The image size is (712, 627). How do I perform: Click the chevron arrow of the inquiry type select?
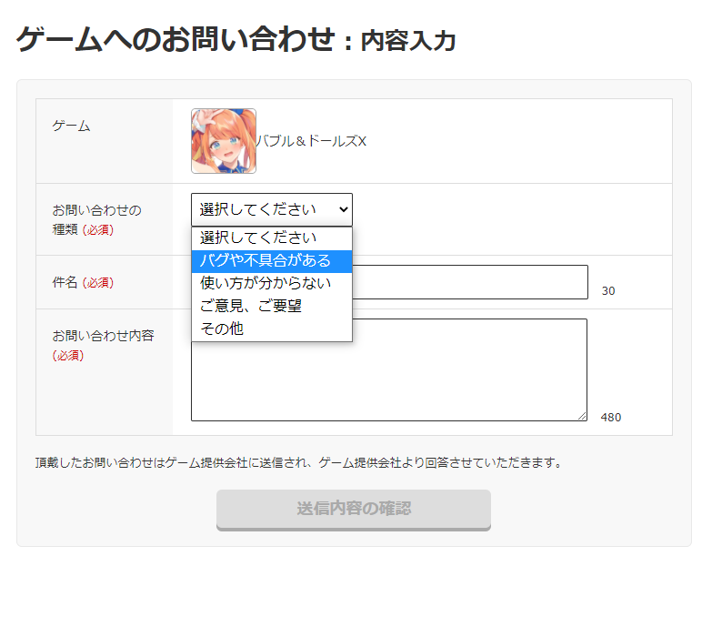[341, 209]
